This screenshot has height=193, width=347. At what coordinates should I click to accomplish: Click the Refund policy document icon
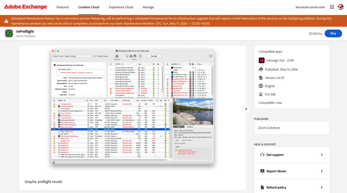click(x=262, y=187)
